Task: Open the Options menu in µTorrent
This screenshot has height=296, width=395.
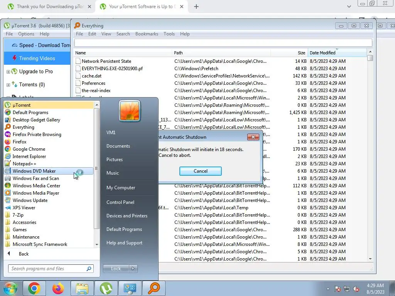Action: click(x=26, y=34)
